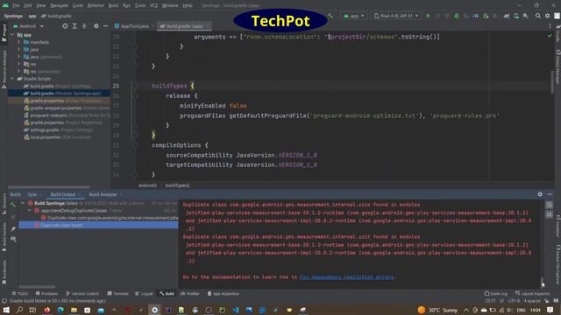Open the Layout Inspector button
The height and width of the screenshot is (315, 561).
click(x=532, y=294)
